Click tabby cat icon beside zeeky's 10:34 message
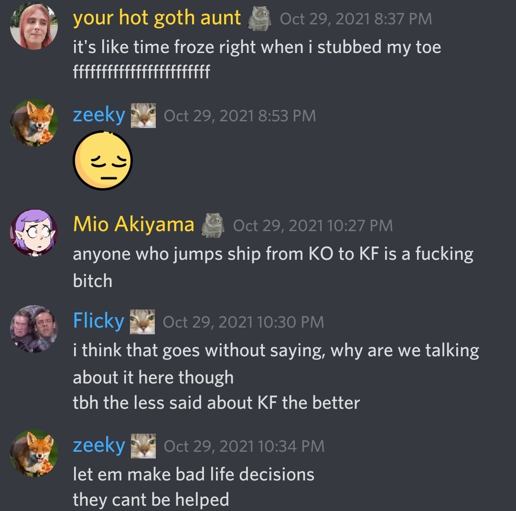Screen dimensions: 516x511 [143, 446]
